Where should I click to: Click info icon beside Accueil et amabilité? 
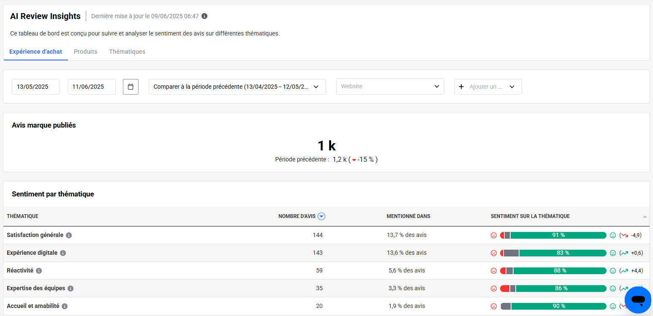pyautogui.click(x=65, y=306)
